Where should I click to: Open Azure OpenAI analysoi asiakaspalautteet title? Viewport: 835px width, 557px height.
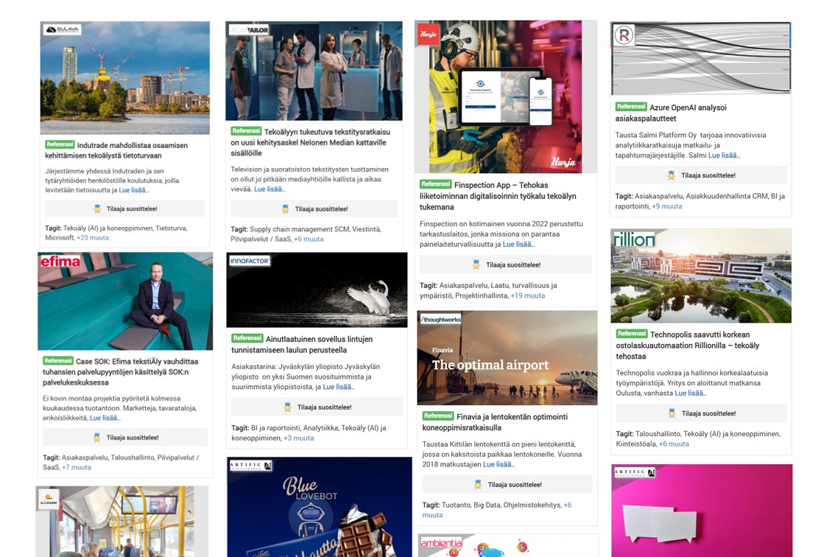pos(671,113)
